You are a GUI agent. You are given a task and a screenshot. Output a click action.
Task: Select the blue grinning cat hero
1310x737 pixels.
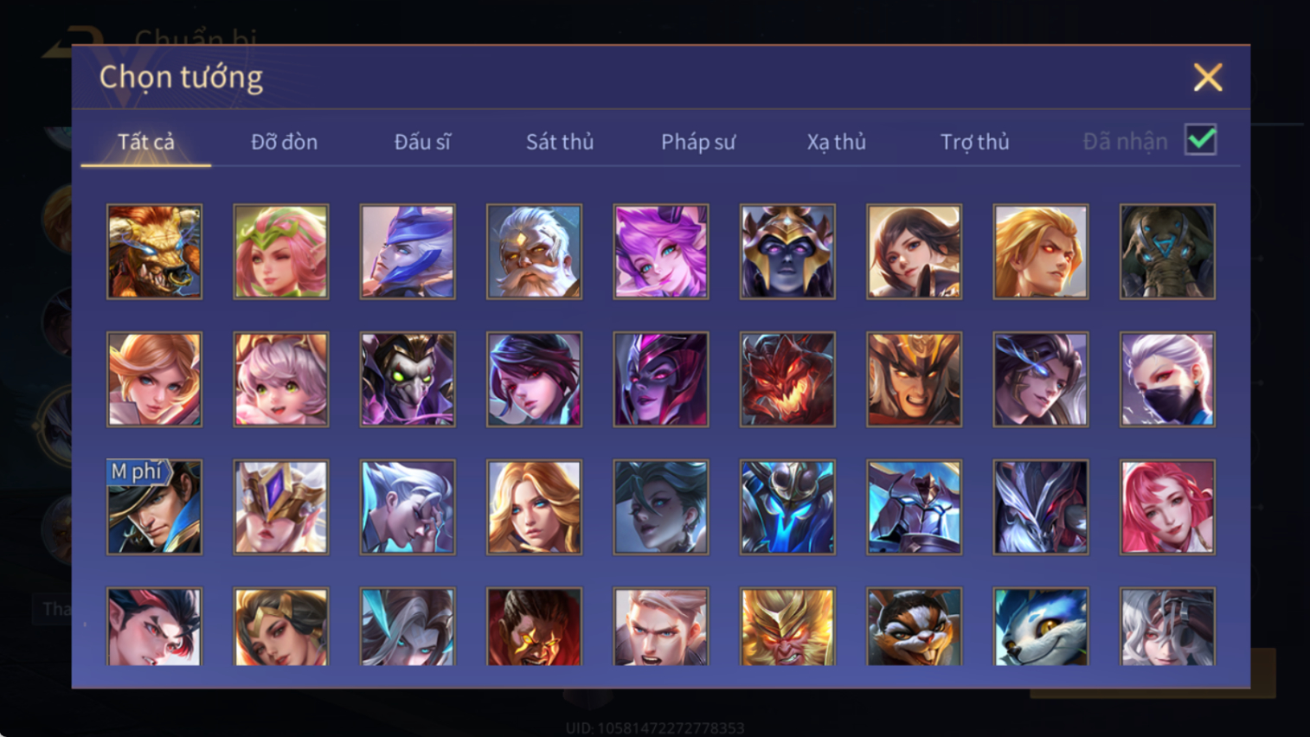[1041, 626]
